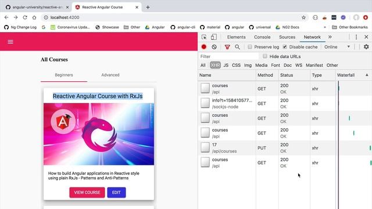Filter requests by Manifest type
Image resolution: width=372 pixels, height=209 pixels.
point(314,65)
